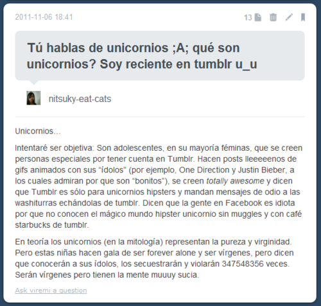
Task: Click the paragraph beginning 'En teoría los unicornios'
Action: 154,259
